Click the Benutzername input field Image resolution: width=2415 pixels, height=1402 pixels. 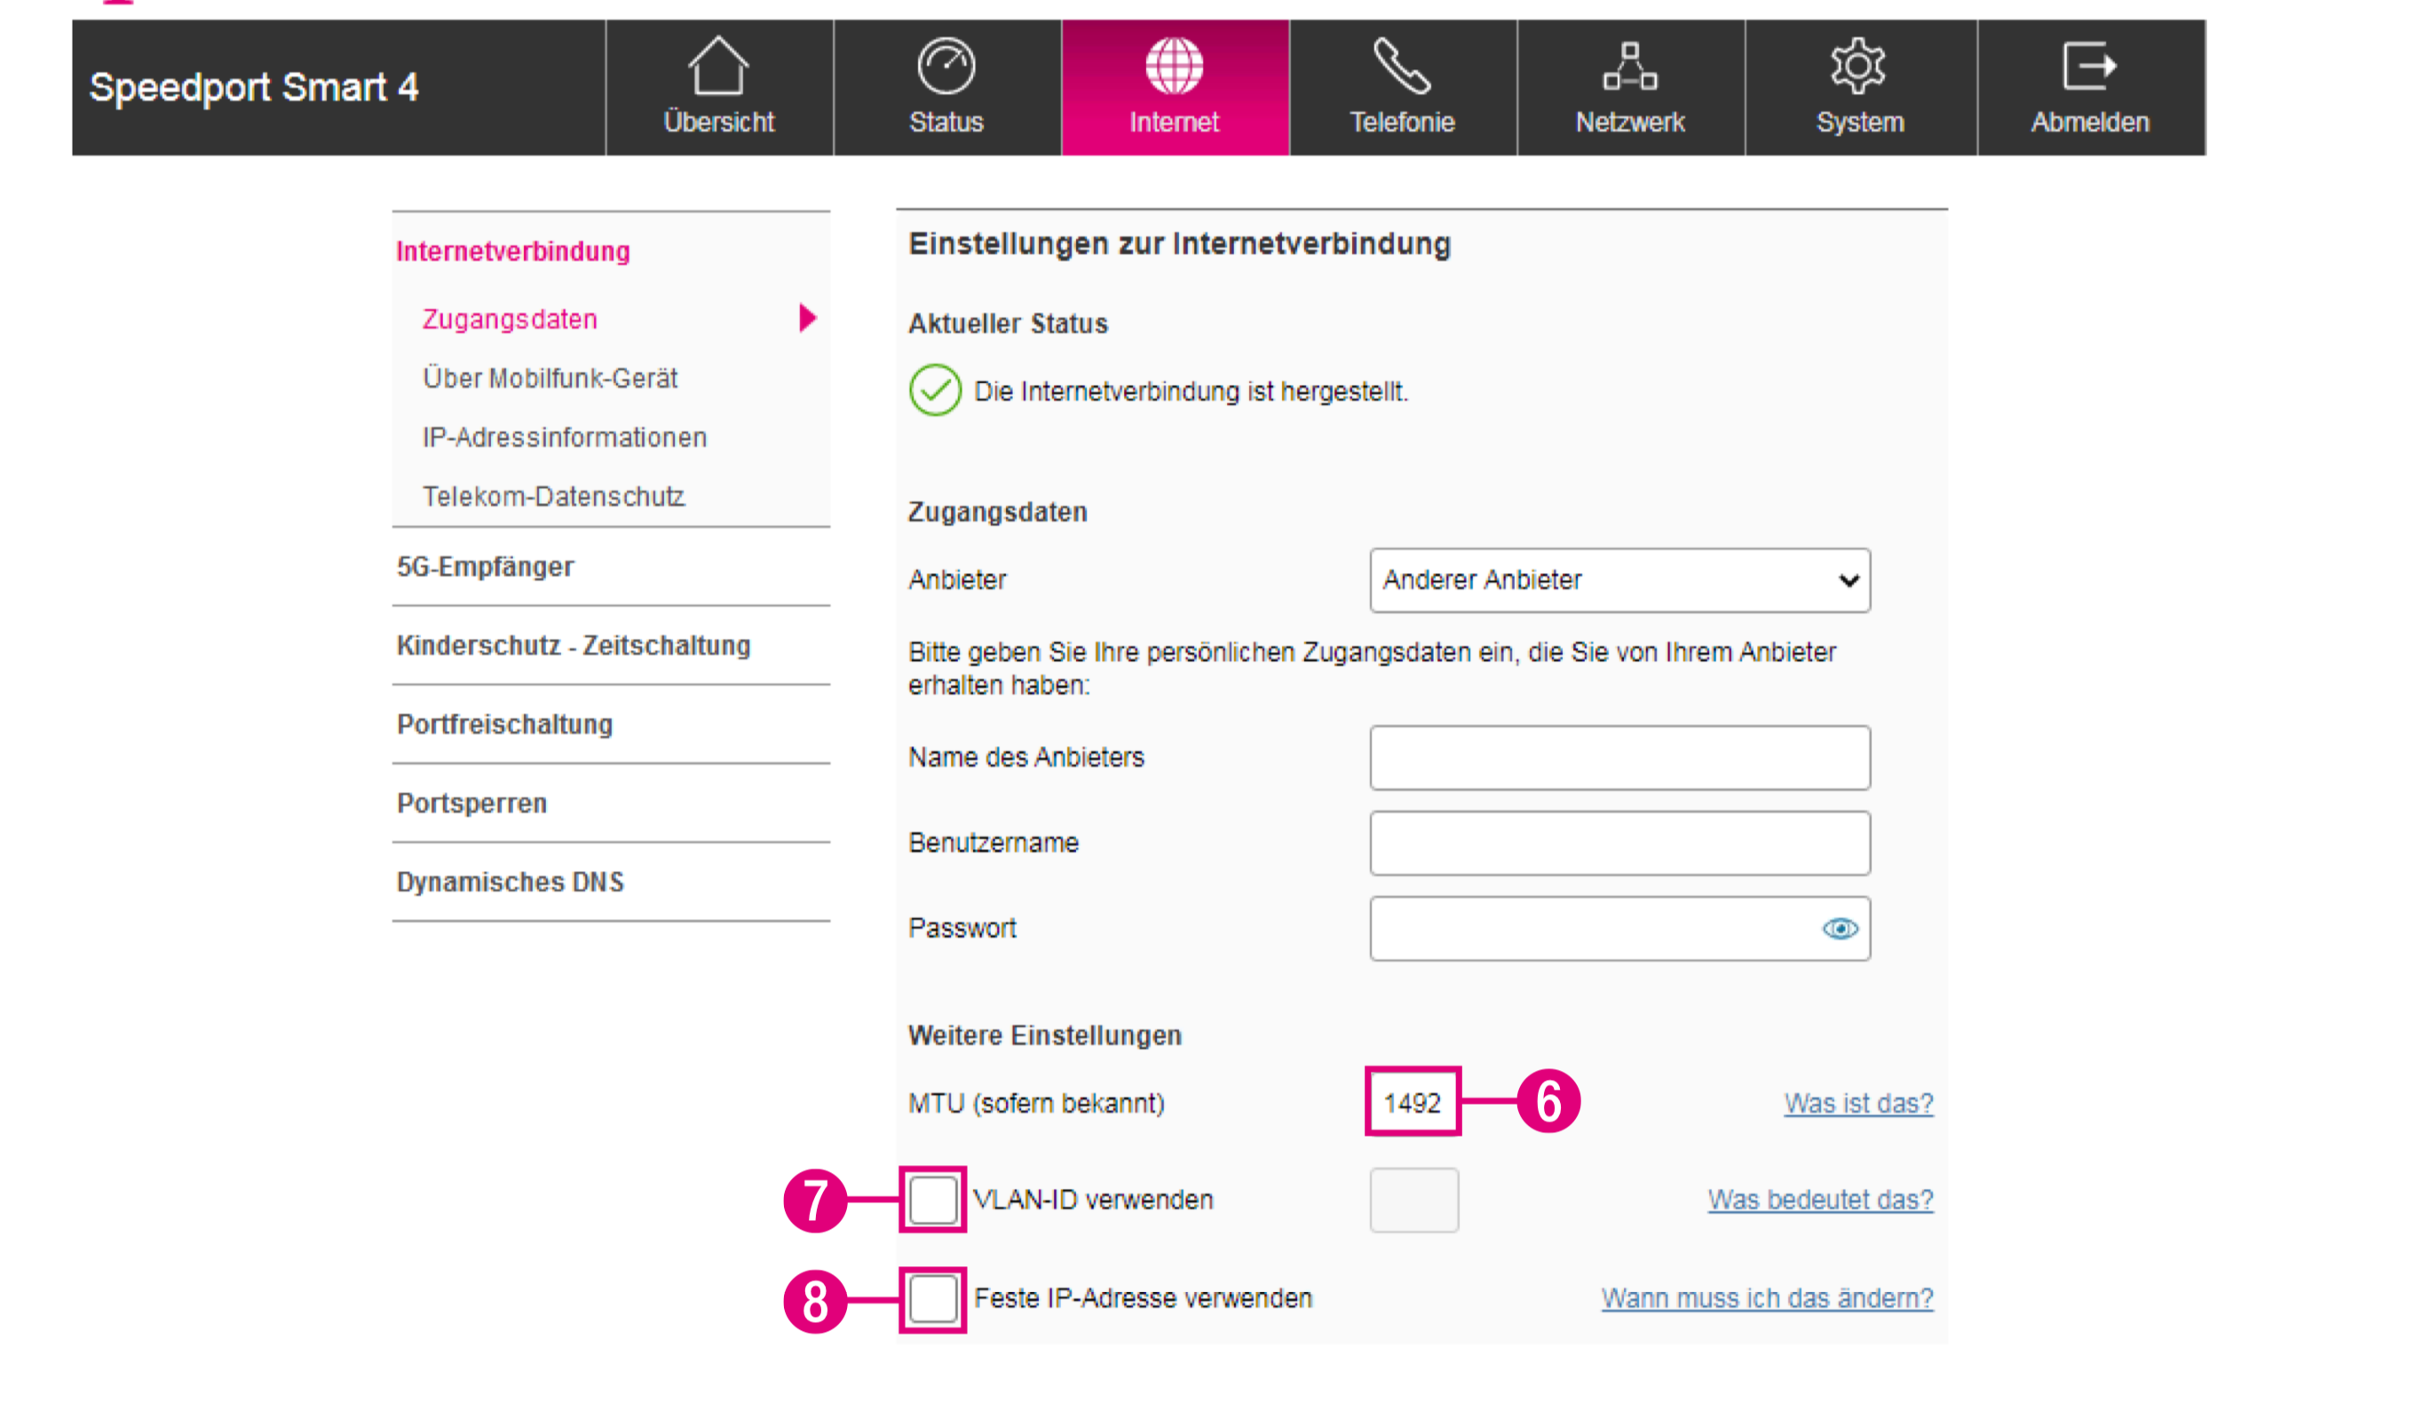point(1620,844)
